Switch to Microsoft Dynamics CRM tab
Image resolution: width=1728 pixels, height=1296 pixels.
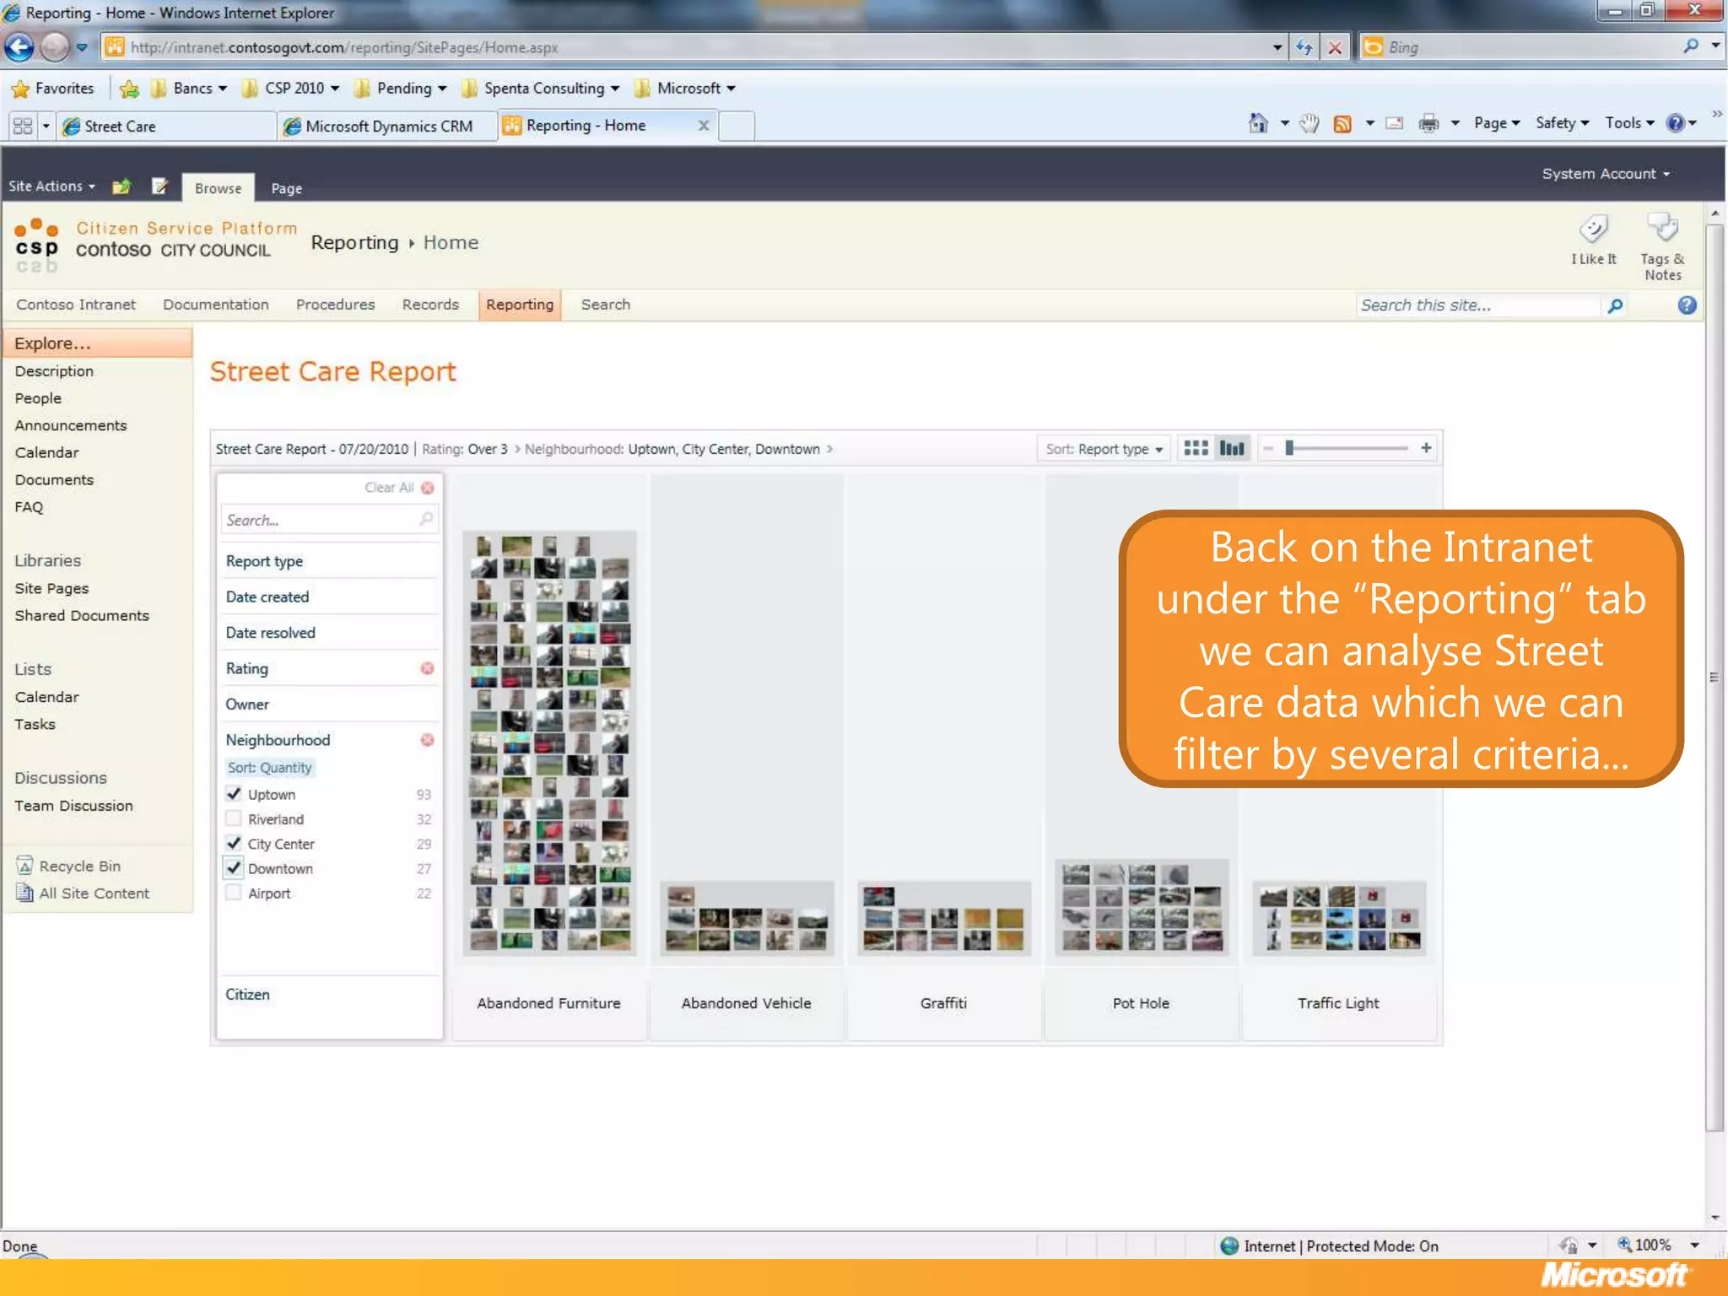click(x=388, y=127)
